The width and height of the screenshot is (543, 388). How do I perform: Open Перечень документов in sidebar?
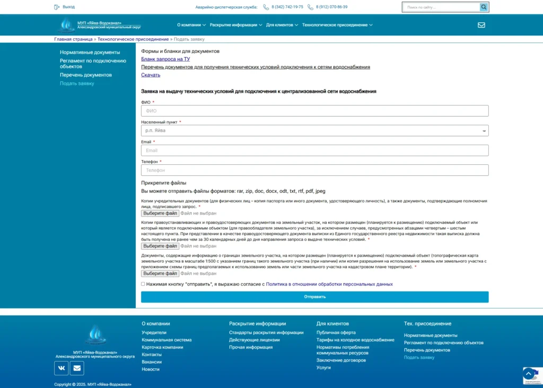(x=85, y=75)
